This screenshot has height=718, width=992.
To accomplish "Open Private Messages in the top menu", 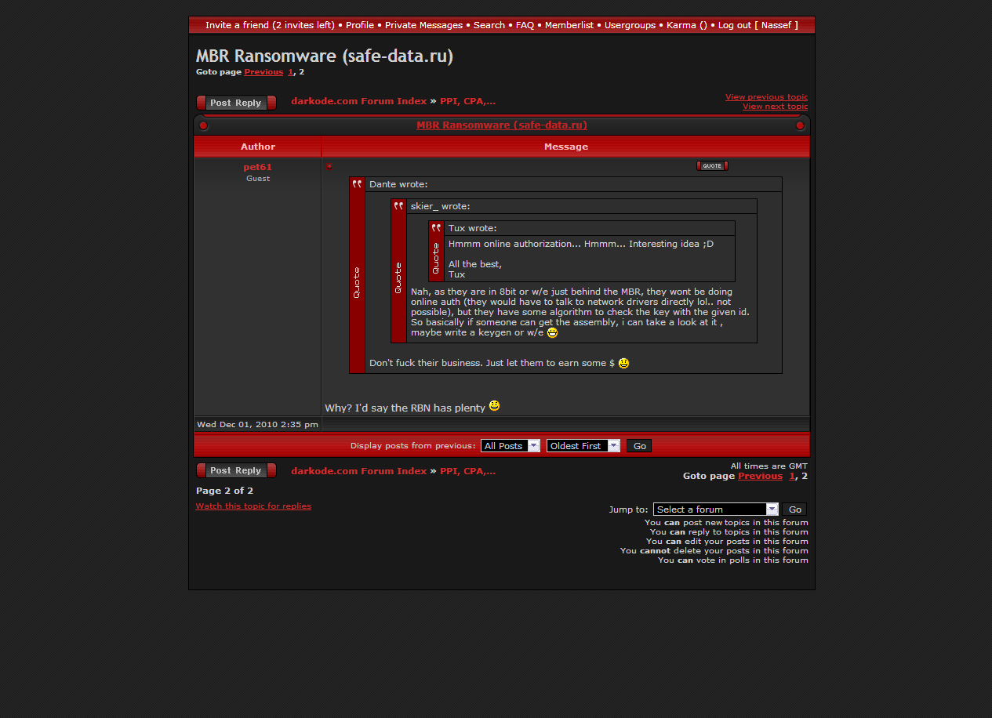I will point(423,25).
